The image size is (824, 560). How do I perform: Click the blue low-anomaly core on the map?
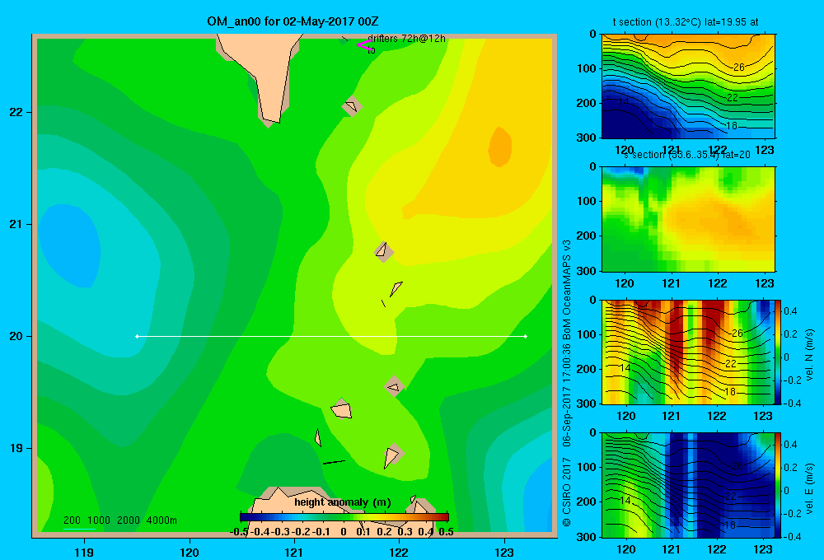pyautogui.click(x=71, y=245)
